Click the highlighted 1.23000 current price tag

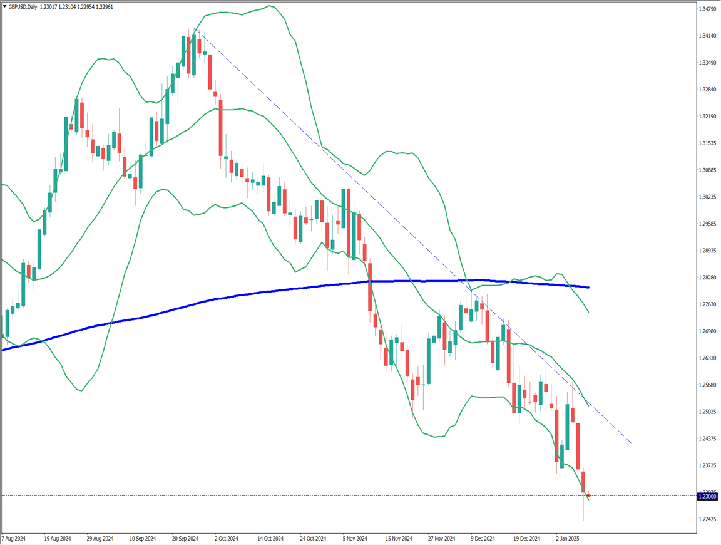coord(708,496)
